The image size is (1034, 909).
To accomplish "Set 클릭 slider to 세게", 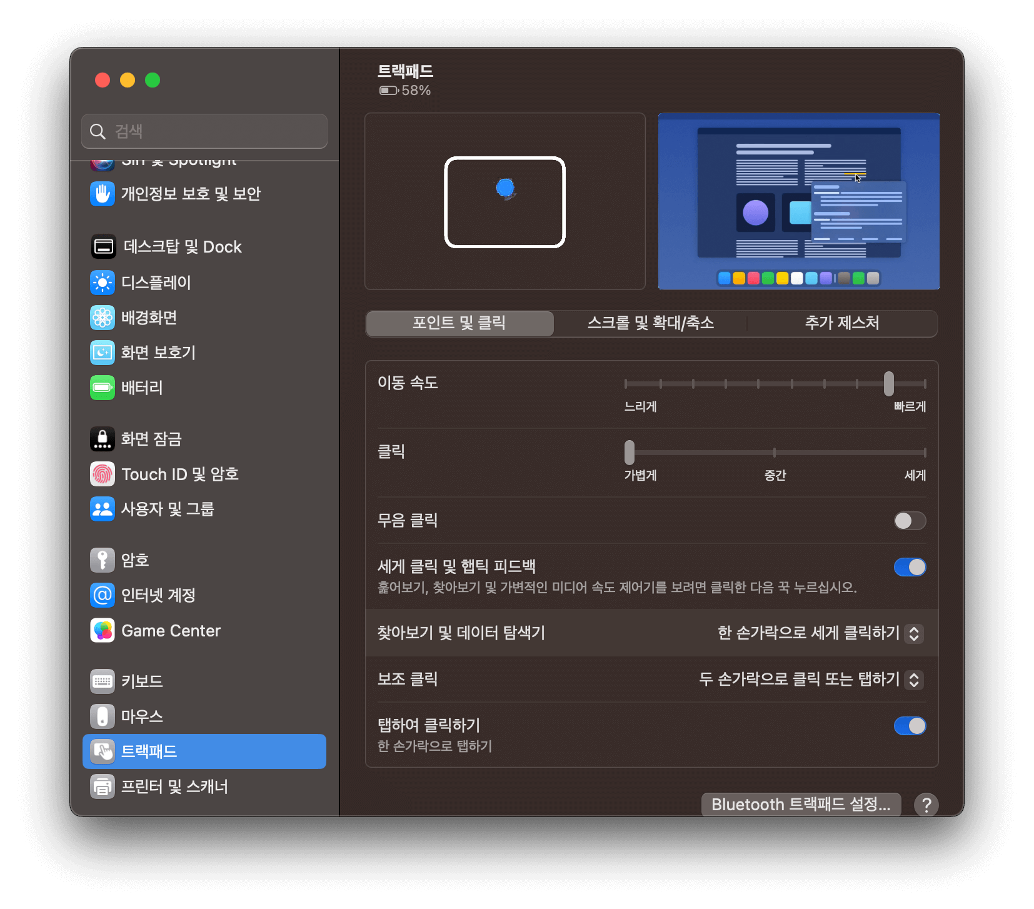I will tap(924, 452).
